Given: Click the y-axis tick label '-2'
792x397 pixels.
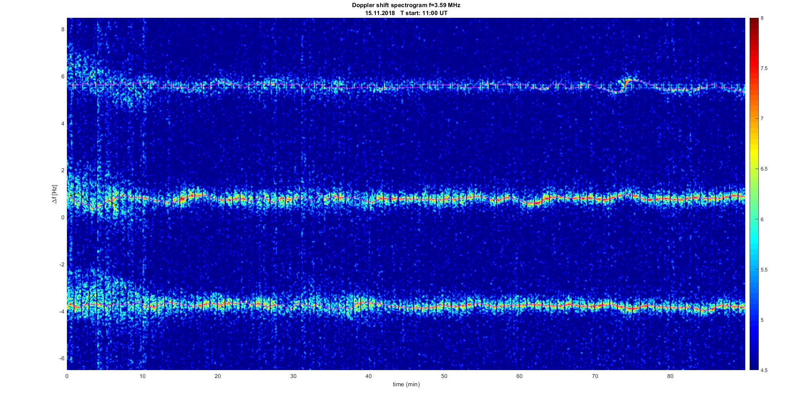Looking at the screenshot, I should (x=62, y=264).
